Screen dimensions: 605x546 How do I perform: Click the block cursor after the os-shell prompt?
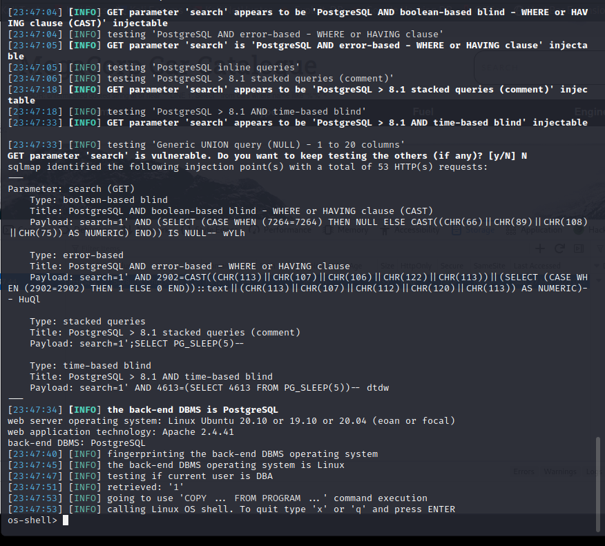[x=66, y=520]
